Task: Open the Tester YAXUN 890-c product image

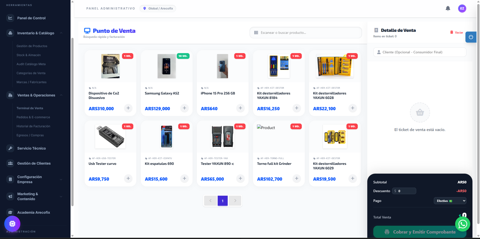Action: (223, 137)
